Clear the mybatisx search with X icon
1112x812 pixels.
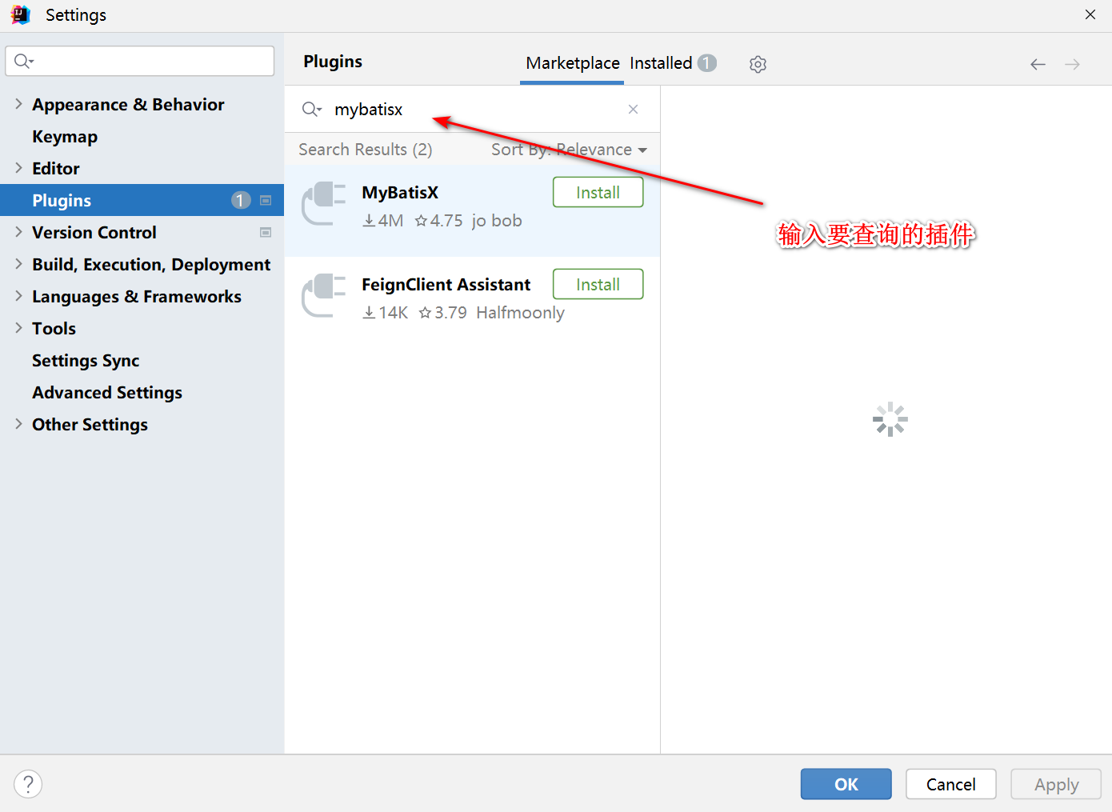click(633, 109)
